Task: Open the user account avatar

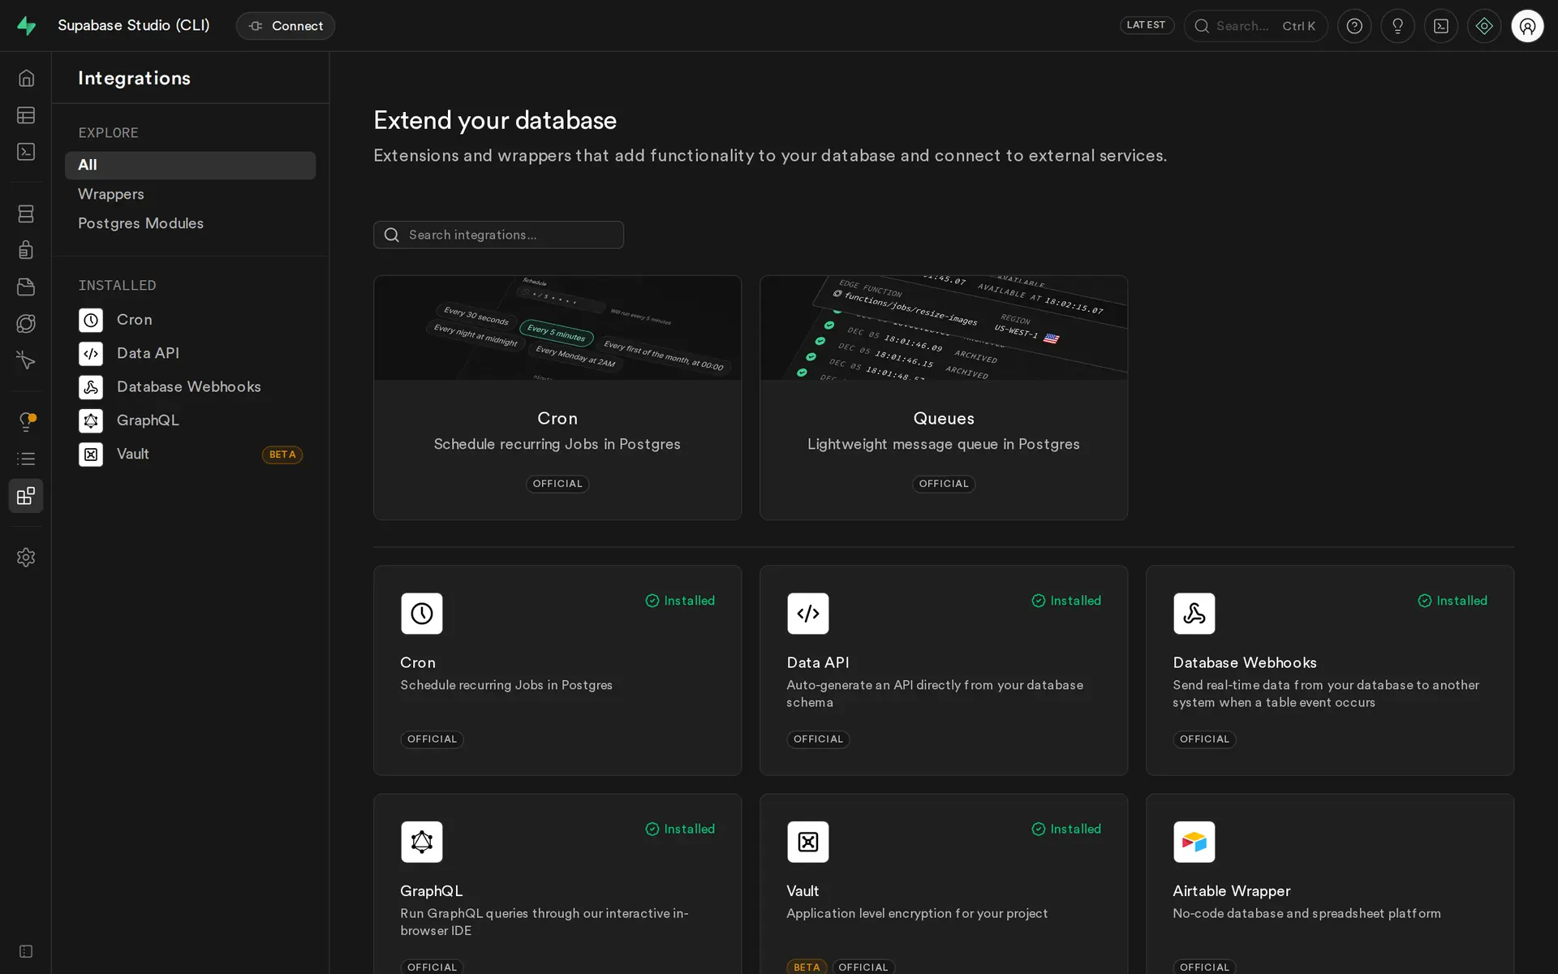Action: click(1527, 26)
